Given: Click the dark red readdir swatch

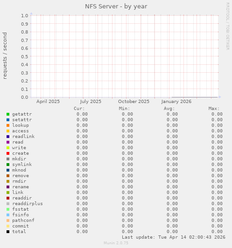Looking at the screenshot, I should click(x=8, y=198).
